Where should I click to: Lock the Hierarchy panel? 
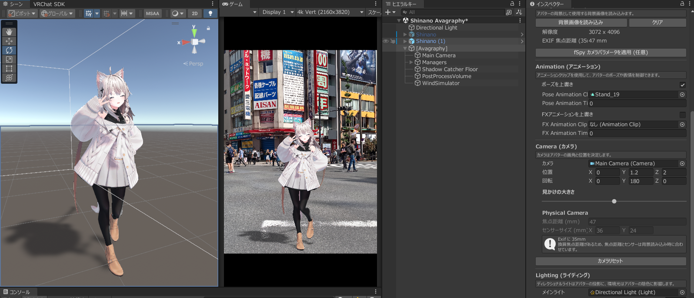click(x=512, y=3)
